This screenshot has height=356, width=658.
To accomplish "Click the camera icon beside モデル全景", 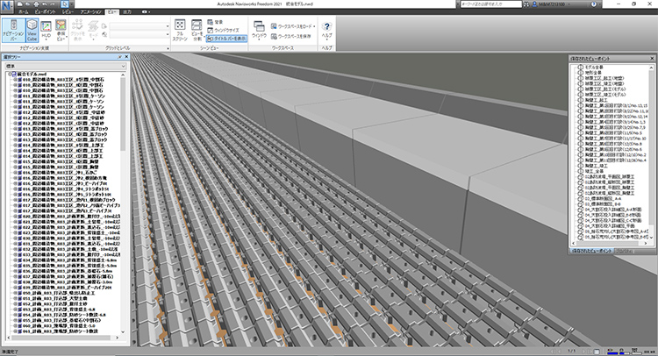I will coord(581,68).
